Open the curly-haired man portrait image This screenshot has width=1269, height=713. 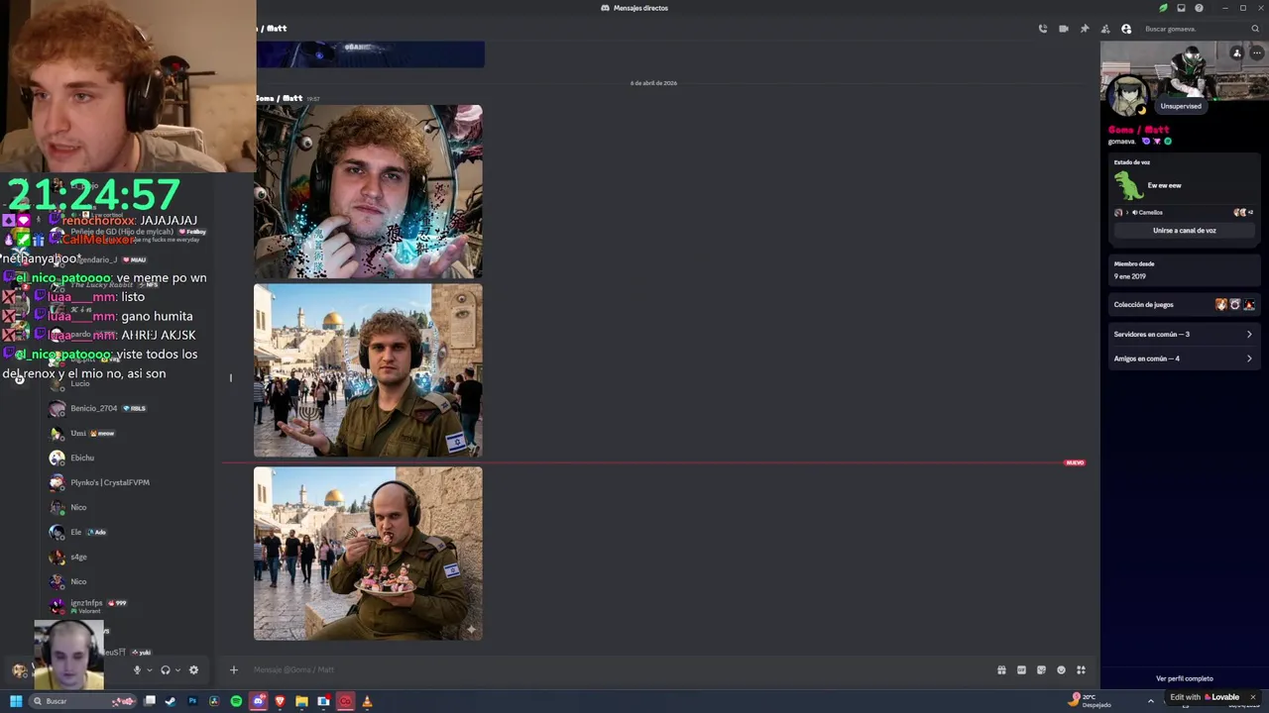tap(369, 192)
